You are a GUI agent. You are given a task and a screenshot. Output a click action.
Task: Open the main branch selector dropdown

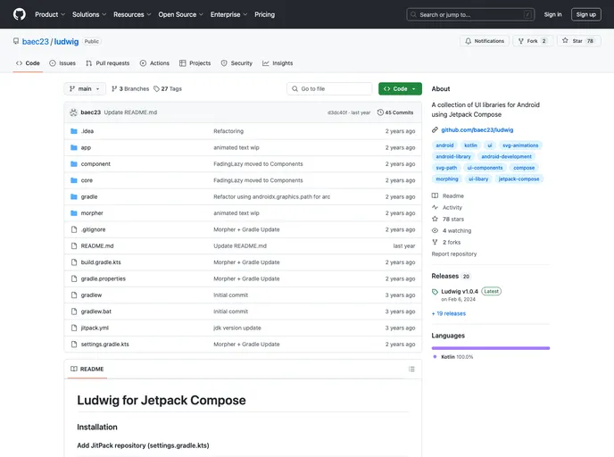[x=85, y=89]
